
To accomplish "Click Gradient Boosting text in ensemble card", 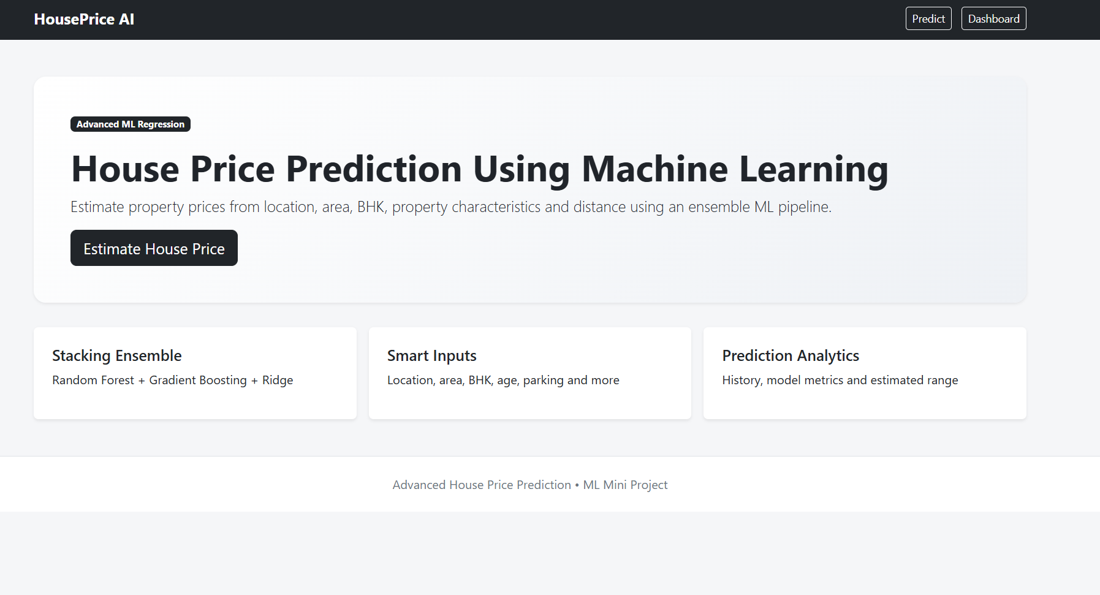I will coord(198,380).
